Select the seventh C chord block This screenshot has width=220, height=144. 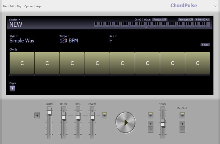coord(173,63)
